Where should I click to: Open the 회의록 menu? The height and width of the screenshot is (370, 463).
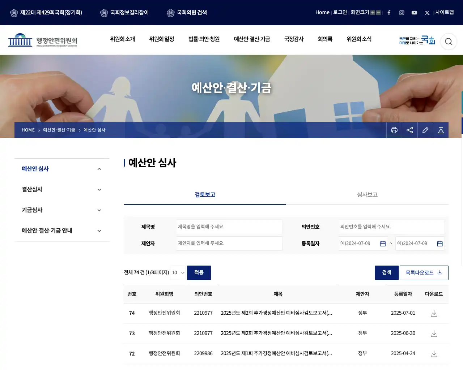click(x=325, y=39)
